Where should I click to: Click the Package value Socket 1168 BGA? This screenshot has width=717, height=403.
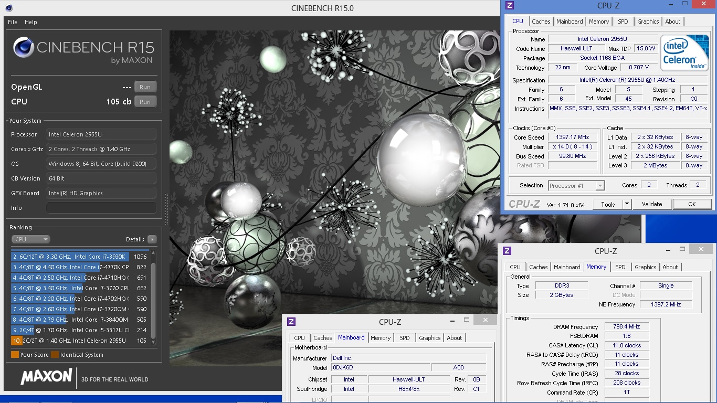click(x=603, y=58)
